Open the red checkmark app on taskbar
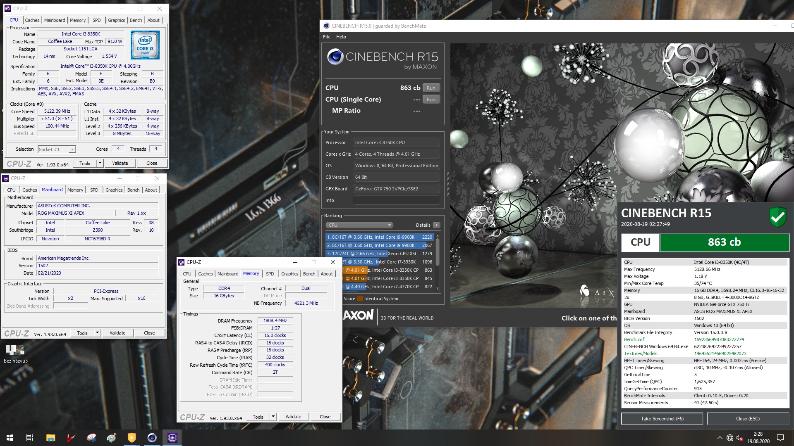 (x=71, y=438)
